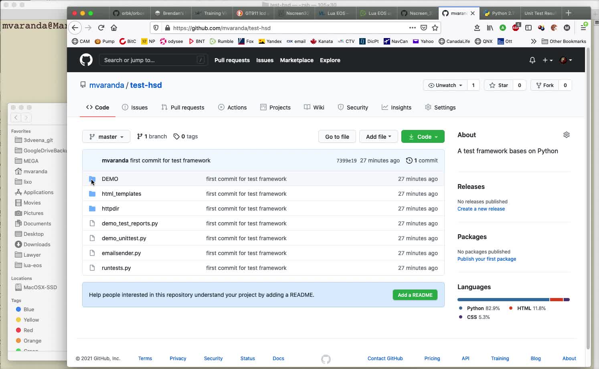Open the Projects tab
Viewport: 599px width, 369px height.
tap(275, 107)
